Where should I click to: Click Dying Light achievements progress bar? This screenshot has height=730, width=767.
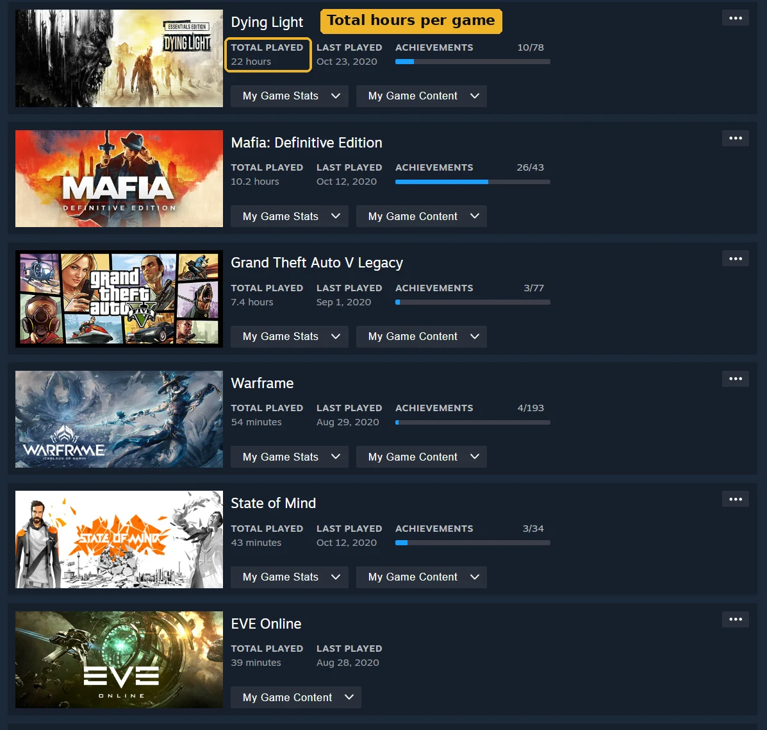(472, 62)
